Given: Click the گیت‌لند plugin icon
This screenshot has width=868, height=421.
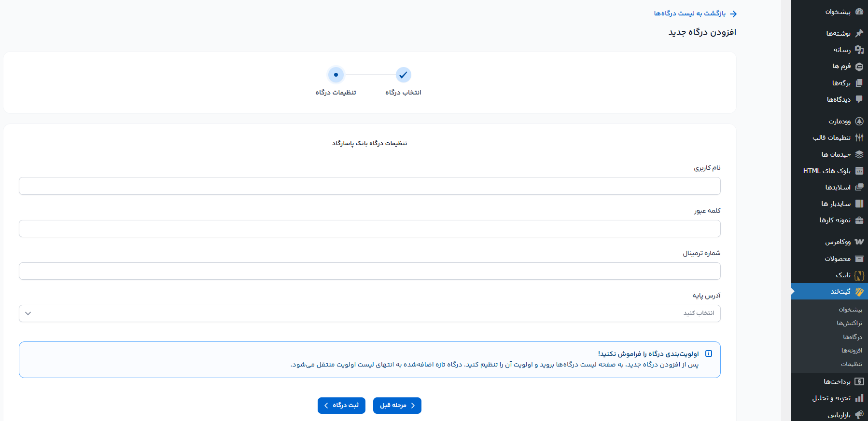Looking at the screenshot, I should (x=859, y=292).
